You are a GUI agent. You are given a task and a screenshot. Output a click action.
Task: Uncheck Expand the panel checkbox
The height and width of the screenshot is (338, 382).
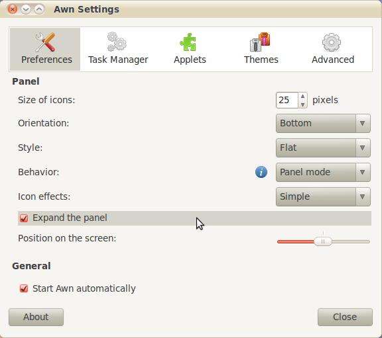pos(24,218)
